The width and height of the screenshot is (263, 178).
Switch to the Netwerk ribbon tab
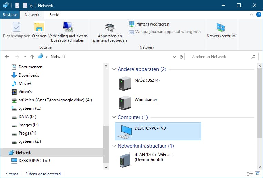(x=32, y=15)
